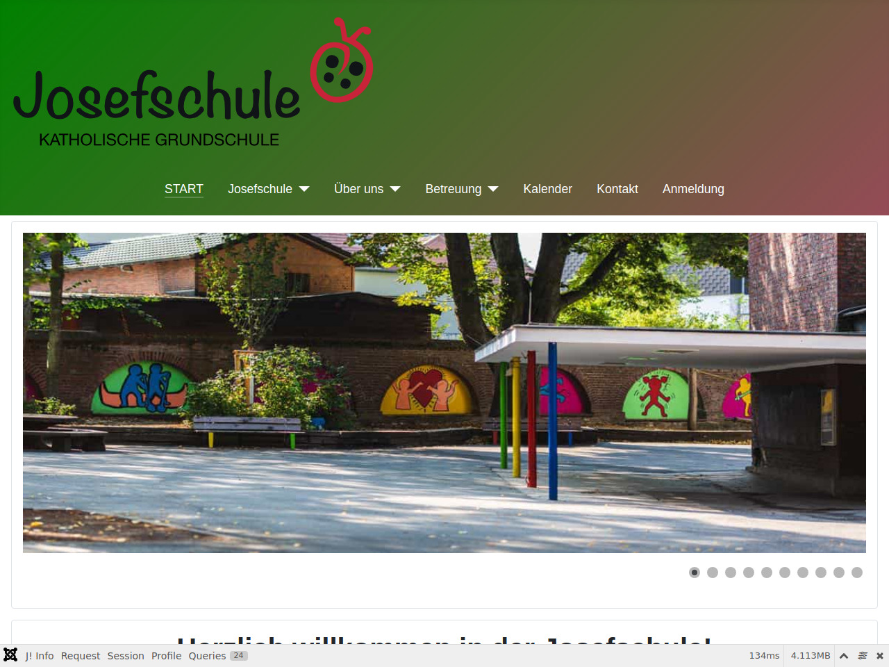This screenshot has height=667, width=889.
Task: Open the Über uns dropdown
Action: pyautogui.click(x=367, y=189)
